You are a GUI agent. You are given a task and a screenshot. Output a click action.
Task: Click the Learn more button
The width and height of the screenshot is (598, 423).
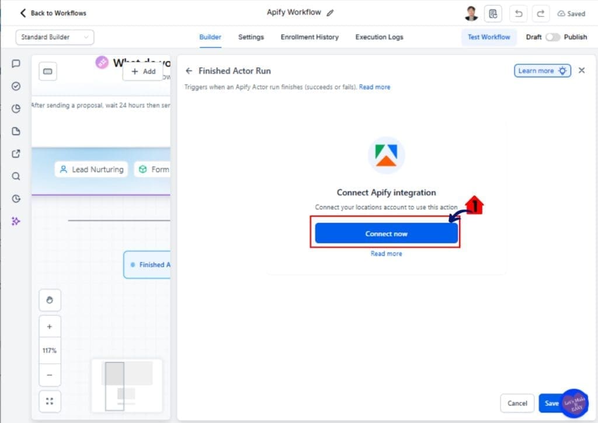(x=543, y=71)
